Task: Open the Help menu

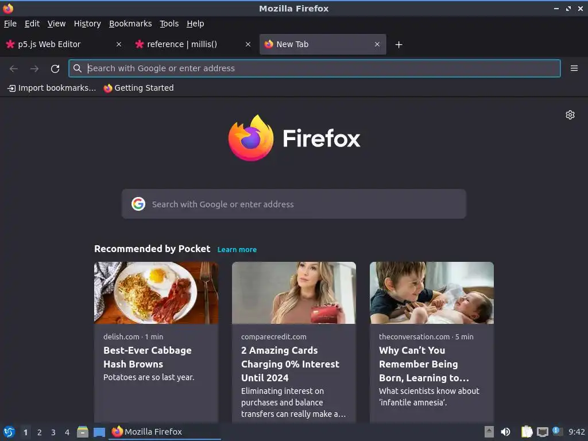Action: 195,24
